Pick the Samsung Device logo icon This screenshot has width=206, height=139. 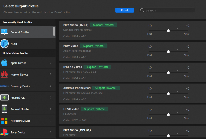(x=4, y=86)
